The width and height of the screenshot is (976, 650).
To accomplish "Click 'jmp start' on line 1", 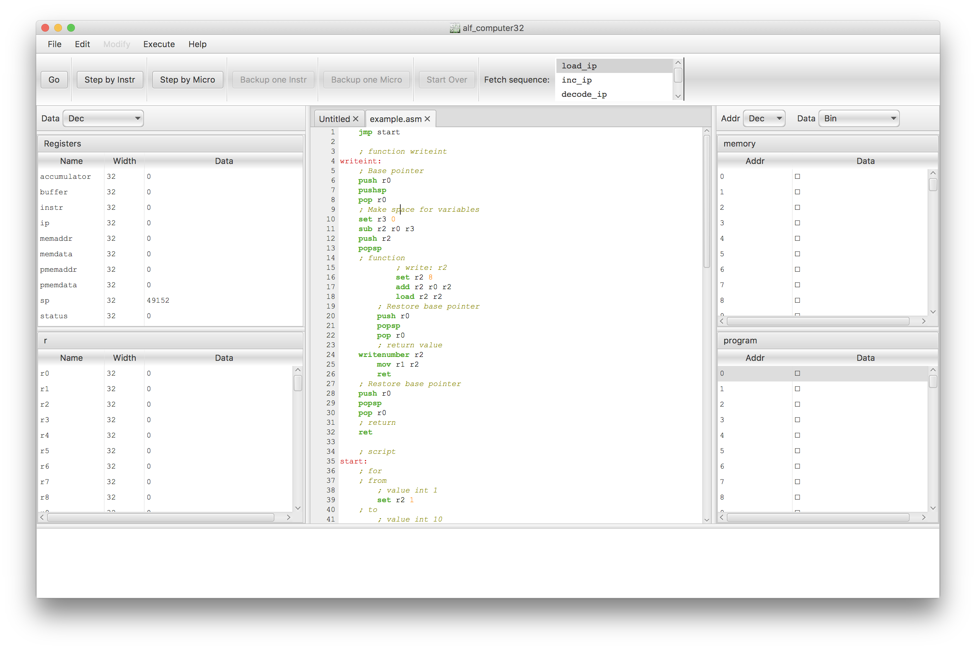I will pos(379,132).
